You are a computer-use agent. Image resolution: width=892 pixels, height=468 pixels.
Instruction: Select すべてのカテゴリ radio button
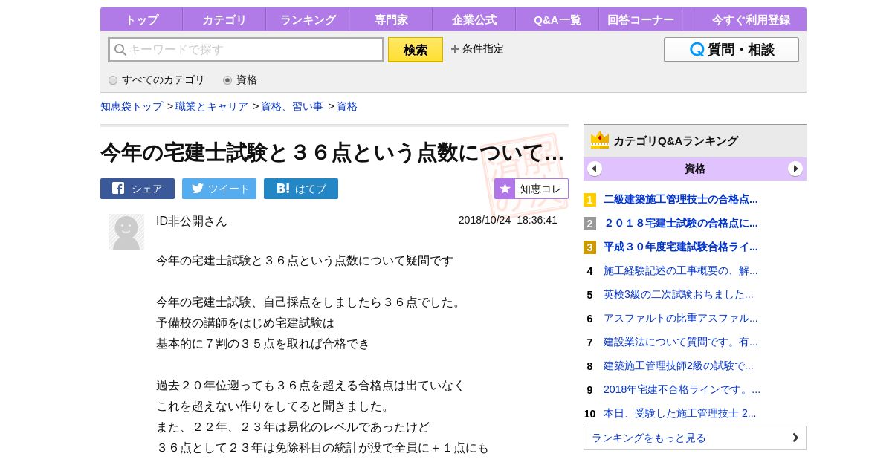(113, 80)
